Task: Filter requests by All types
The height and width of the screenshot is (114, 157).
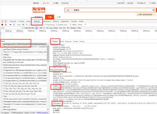Action: [37, 28]
